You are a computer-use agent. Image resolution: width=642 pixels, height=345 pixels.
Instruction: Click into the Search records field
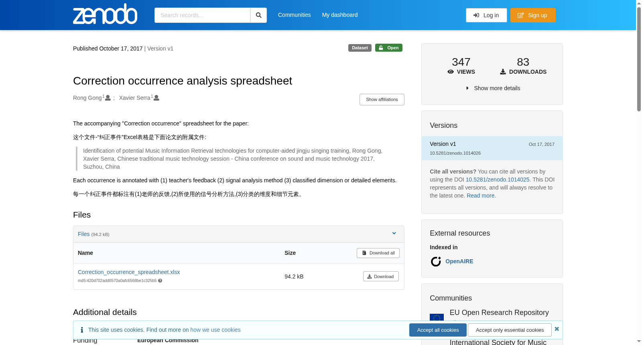tap(202, 15)
